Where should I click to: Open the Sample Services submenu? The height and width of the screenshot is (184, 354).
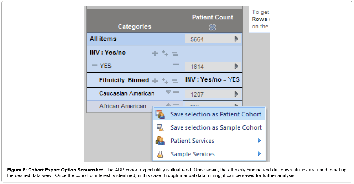[209, 154]
